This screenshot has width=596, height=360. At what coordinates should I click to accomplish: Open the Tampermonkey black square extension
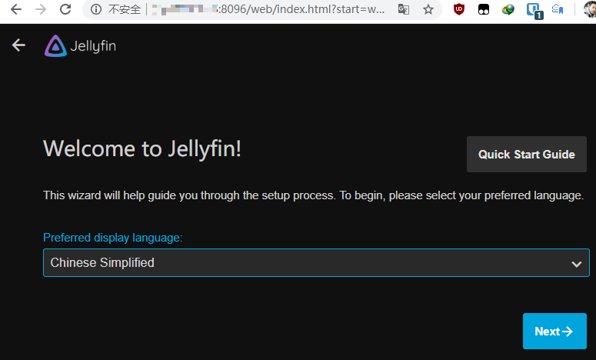[484, 10]
